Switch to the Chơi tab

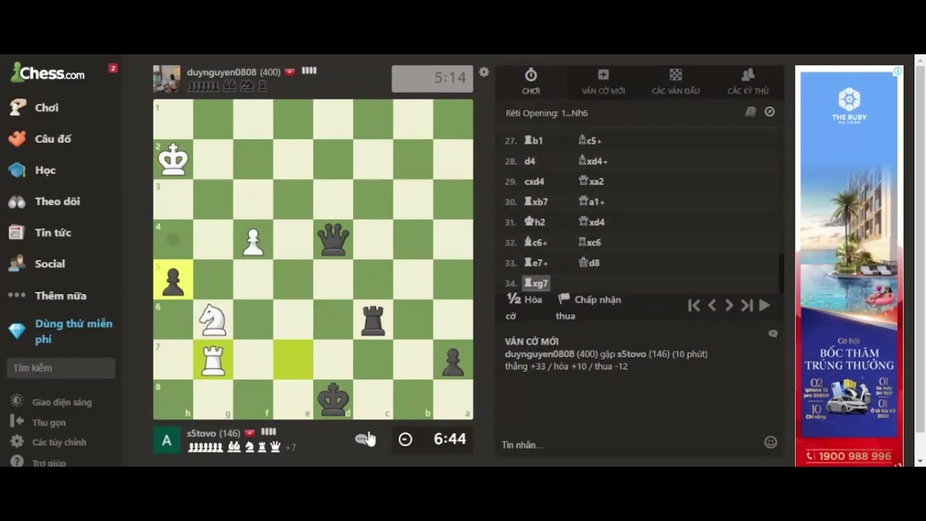pyautogui.click(x=531, y=81)
